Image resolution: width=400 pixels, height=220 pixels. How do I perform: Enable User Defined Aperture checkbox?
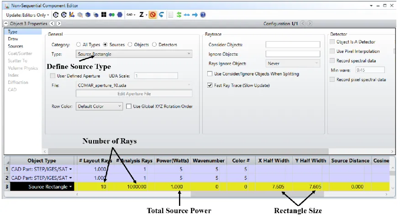pos(53,76)
